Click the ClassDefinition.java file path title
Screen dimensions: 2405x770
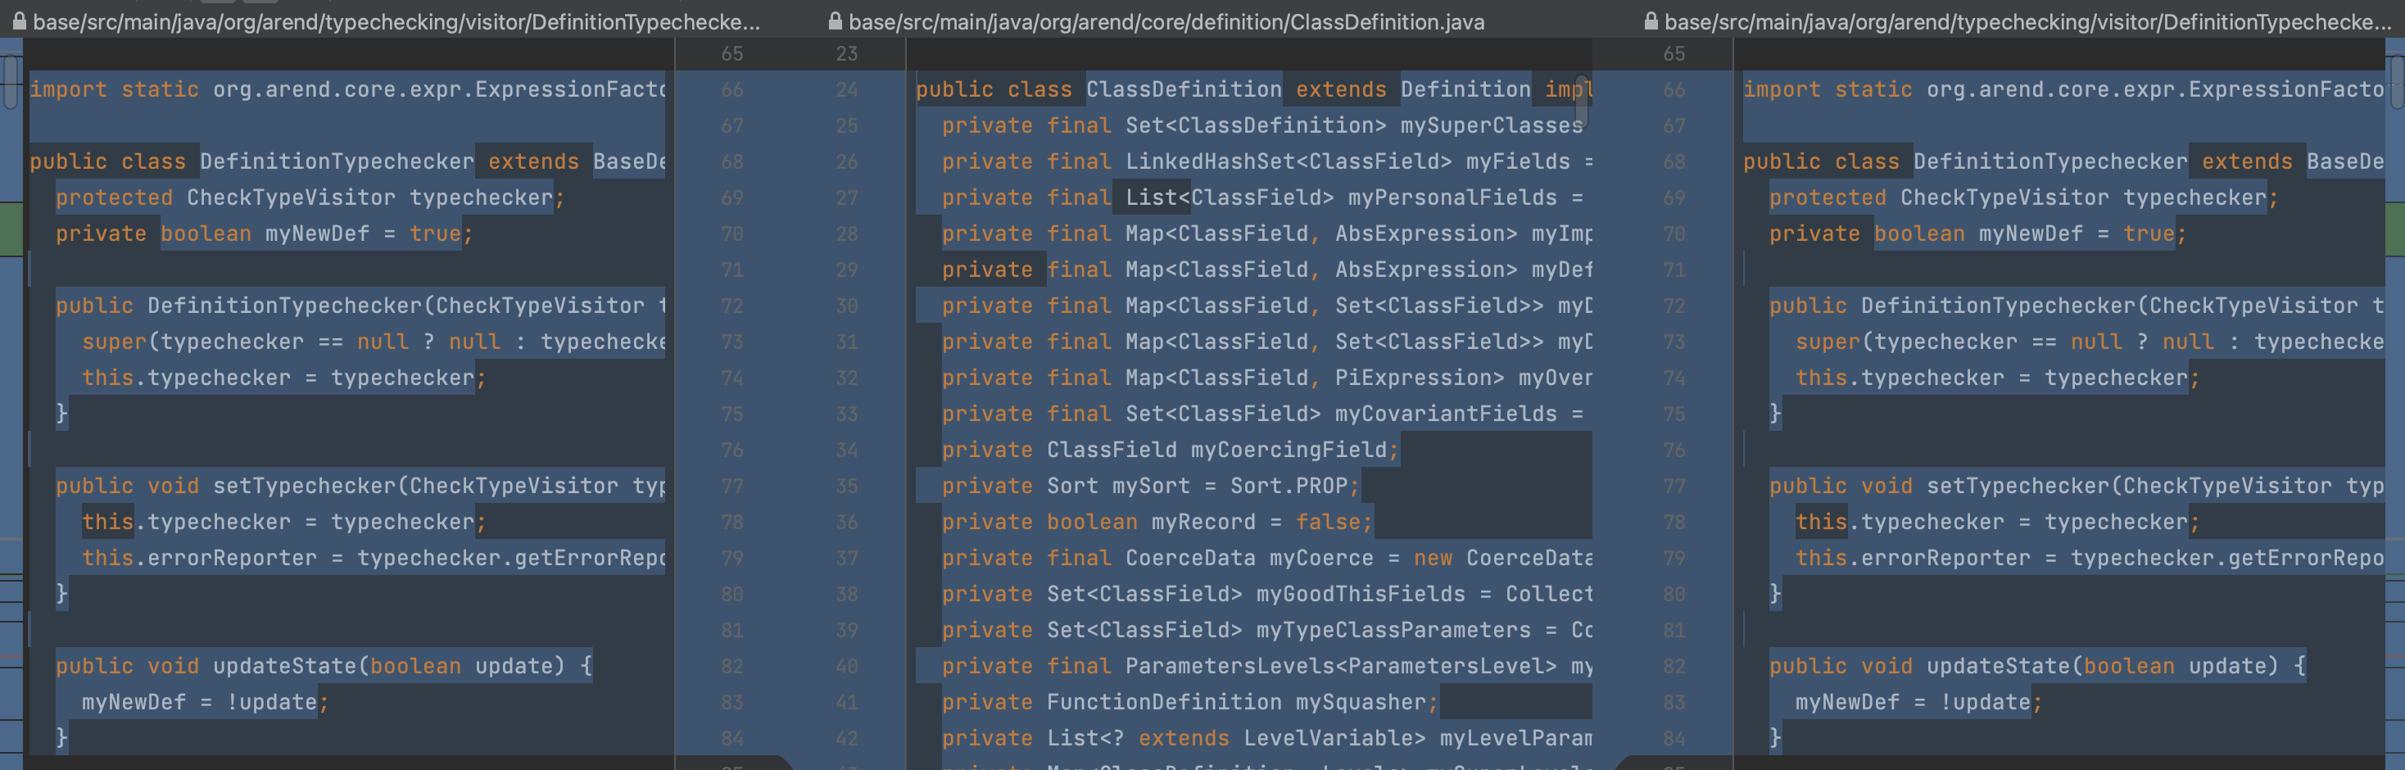(x=1166, y=21)
